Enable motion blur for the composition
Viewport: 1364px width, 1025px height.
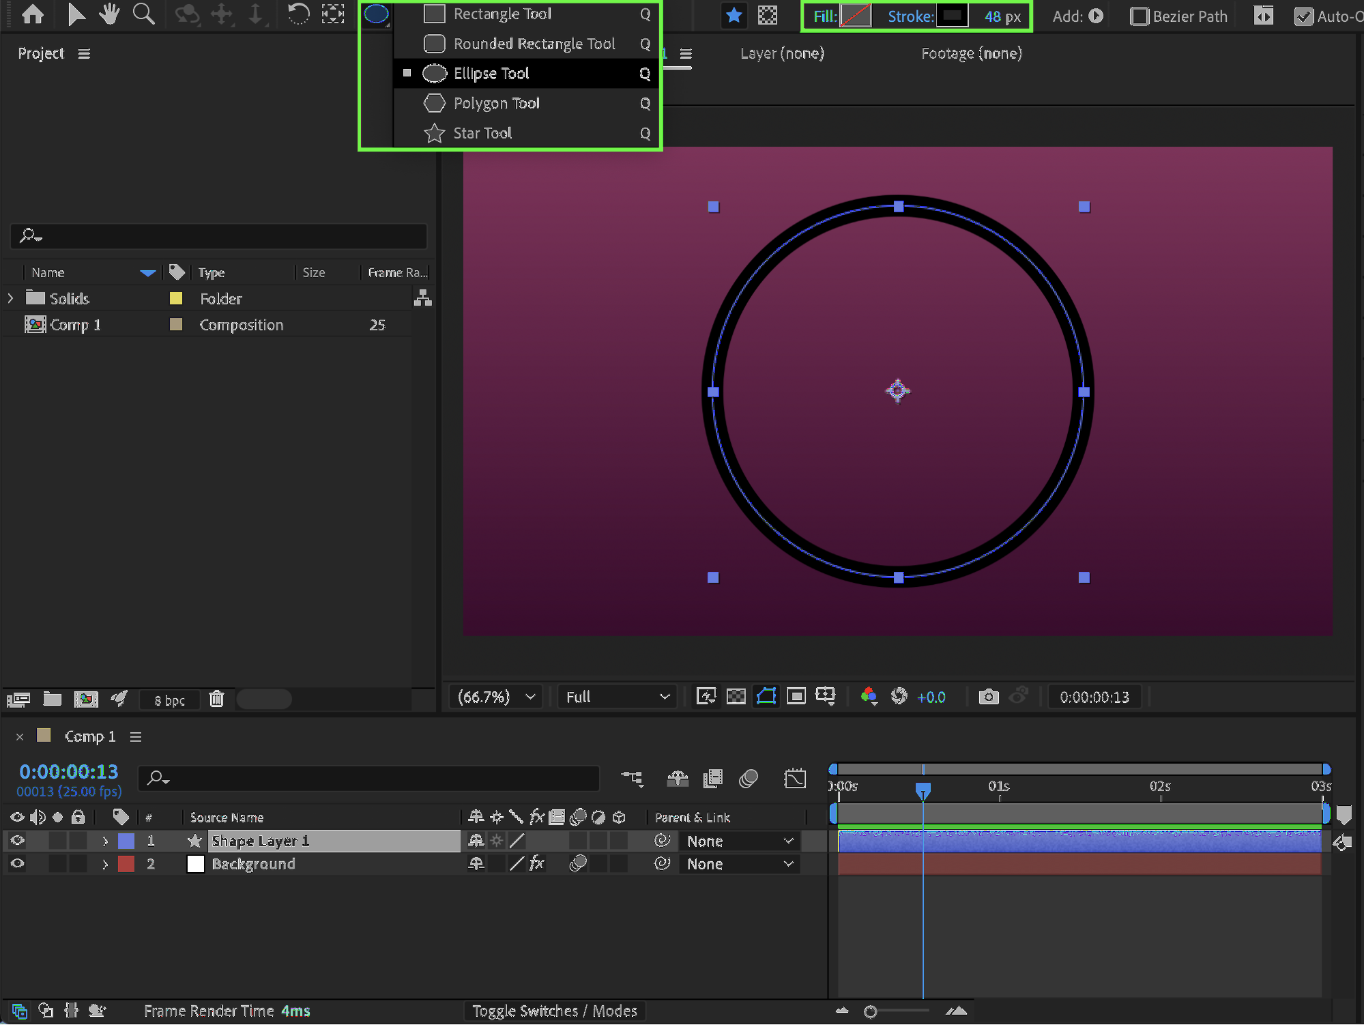click(749, 779)
